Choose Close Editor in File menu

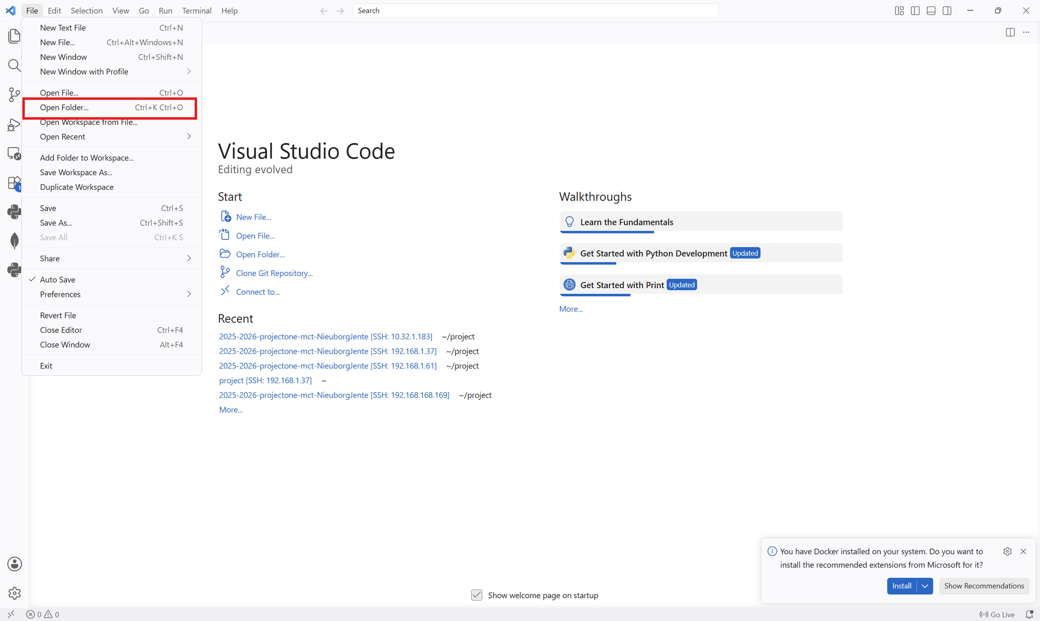click(112, 330)
